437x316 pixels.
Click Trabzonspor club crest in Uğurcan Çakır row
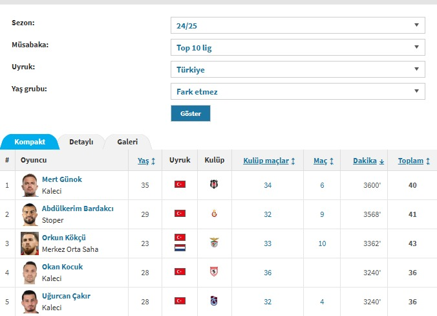tap(214, 301)
